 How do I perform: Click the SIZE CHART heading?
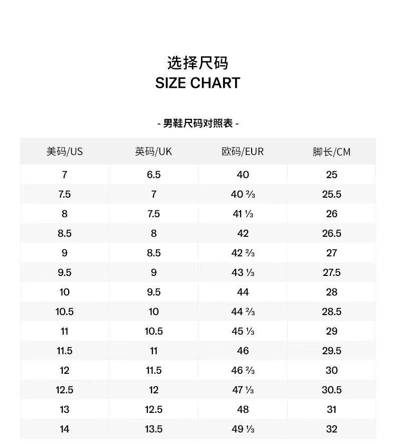198,83
